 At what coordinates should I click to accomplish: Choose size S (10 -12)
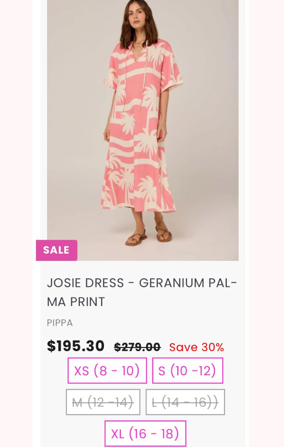pos(187,371)
